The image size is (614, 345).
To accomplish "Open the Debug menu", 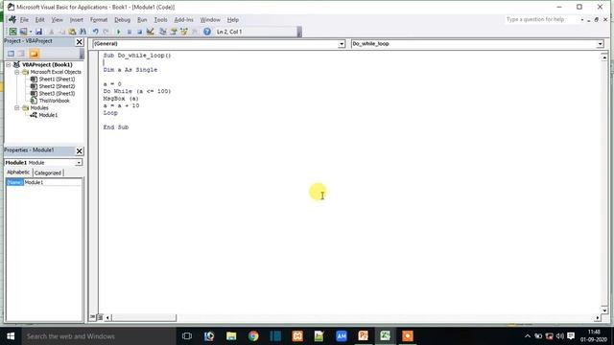I will pyautogui.click(x=122, y=19).
